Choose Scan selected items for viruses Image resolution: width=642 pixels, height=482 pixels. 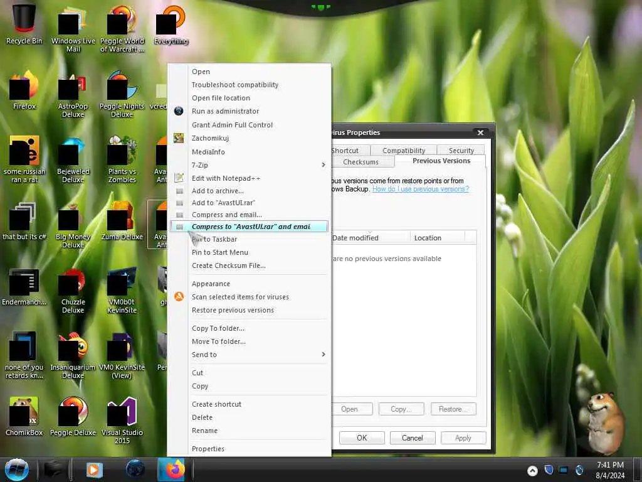click(249, 297)
